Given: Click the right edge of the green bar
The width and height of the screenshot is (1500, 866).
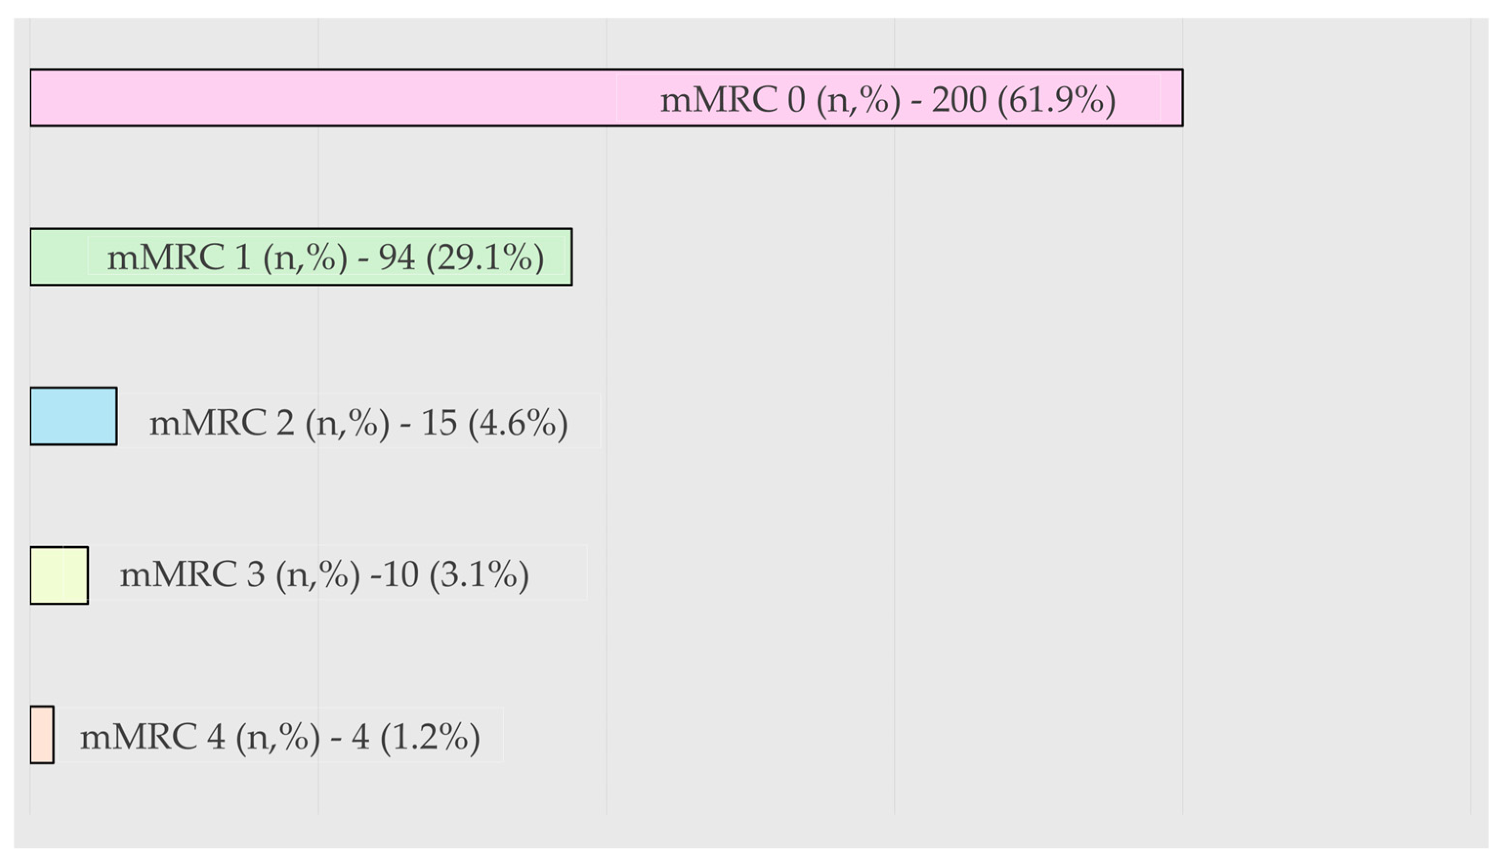Looking at the screenshot, I should pyautogui.click(x=570, y=257).
